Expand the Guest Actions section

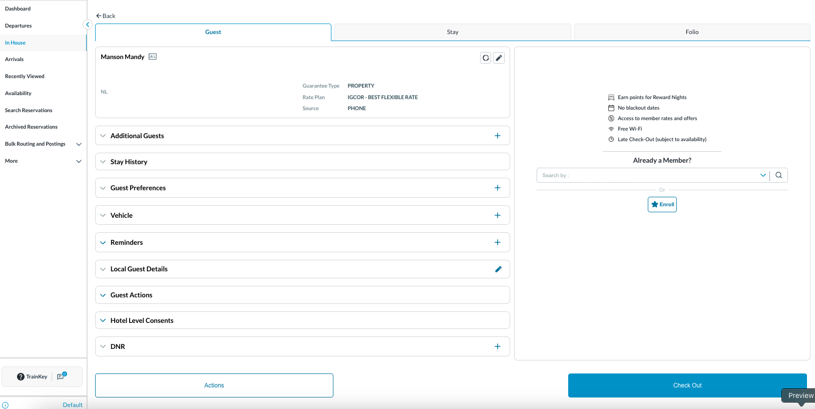click(131, 295)
